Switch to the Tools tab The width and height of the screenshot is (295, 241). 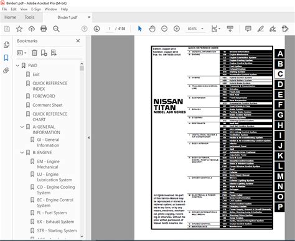(29, 17)
